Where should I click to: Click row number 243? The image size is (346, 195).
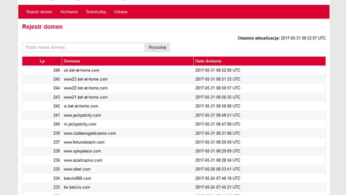click(x=57, y=97)
